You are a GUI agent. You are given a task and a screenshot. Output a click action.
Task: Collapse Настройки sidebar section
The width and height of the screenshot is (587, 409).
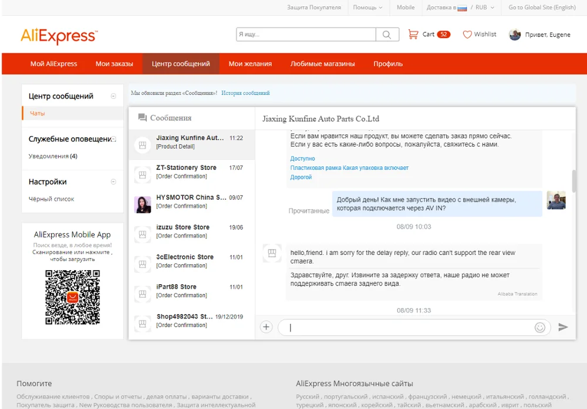point(113,182)
